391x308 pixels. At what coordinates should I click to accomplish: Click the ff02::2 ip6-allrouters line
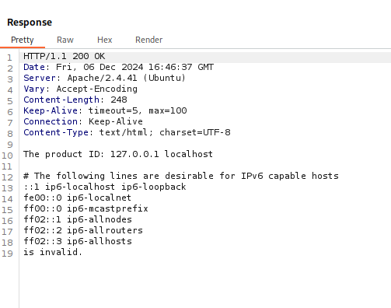pyautogui.click(x=83, y=230)
